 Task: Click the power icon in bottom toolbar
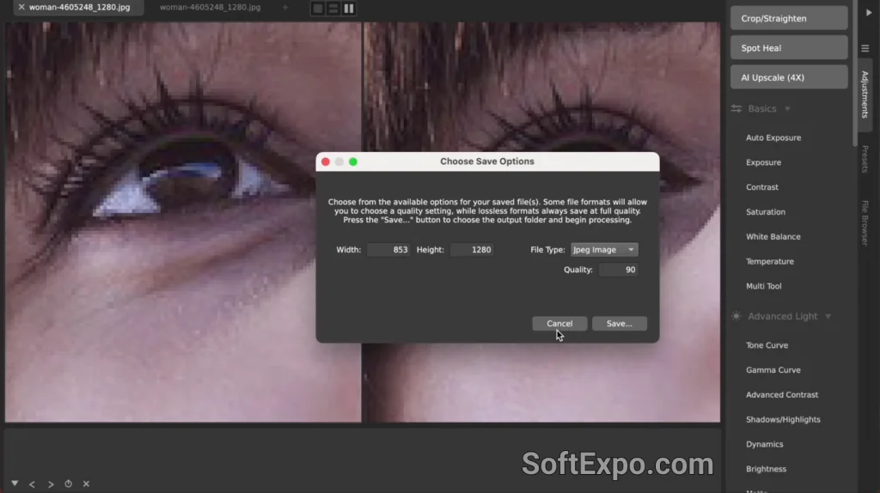[x=68, y=484]
